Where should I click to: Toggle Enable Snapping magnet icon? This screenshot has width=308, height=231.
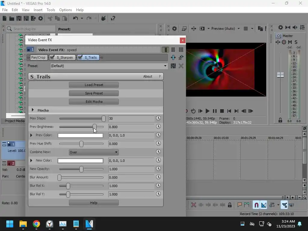coord(256,205)
